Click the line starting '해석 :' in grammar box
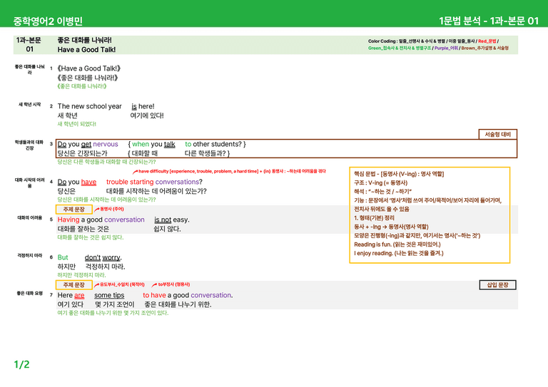 pyautogui.click(x=382, y=192)
